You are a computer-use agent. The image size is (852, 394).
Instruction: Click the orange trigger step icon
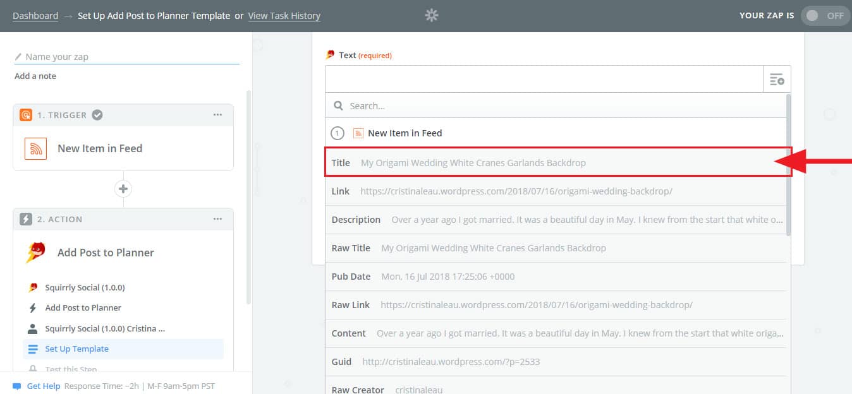tap(26, 115)
